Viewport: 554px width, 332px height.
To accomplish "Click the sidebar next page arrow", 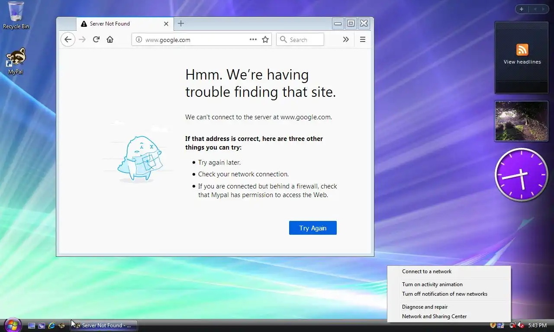I will click(x=543, y=9).
